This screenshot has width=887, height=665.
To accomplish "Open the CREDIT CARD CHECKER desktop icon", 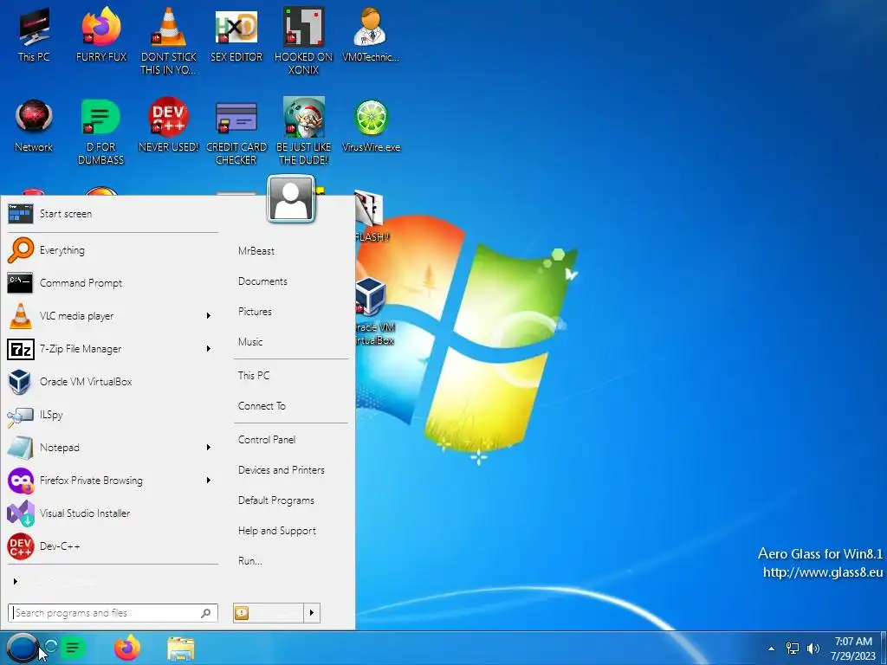I will (236, 132).
